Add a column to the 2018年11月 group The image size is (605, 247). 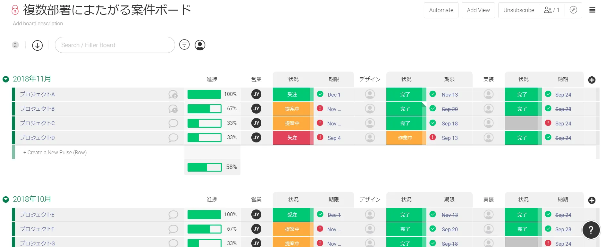592,80
